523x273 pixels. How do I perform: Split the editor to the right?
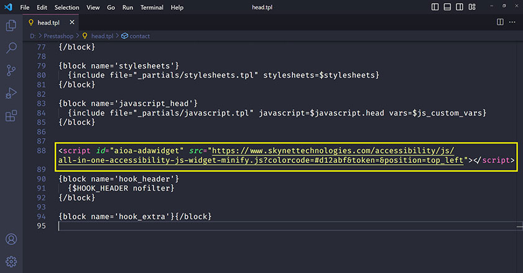point(500,22)
